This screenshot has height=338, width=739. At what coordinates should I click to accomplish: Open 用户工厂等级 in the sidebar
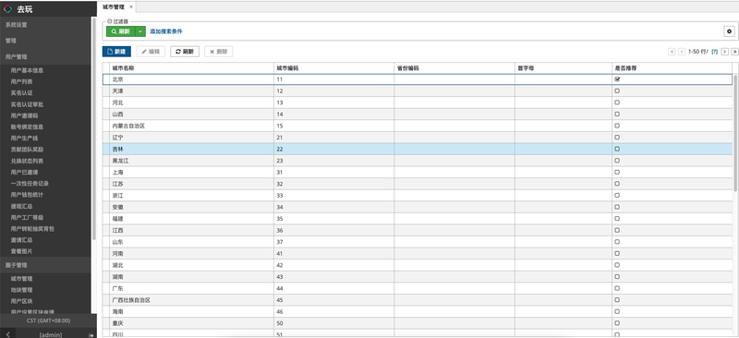click(27, 217)
